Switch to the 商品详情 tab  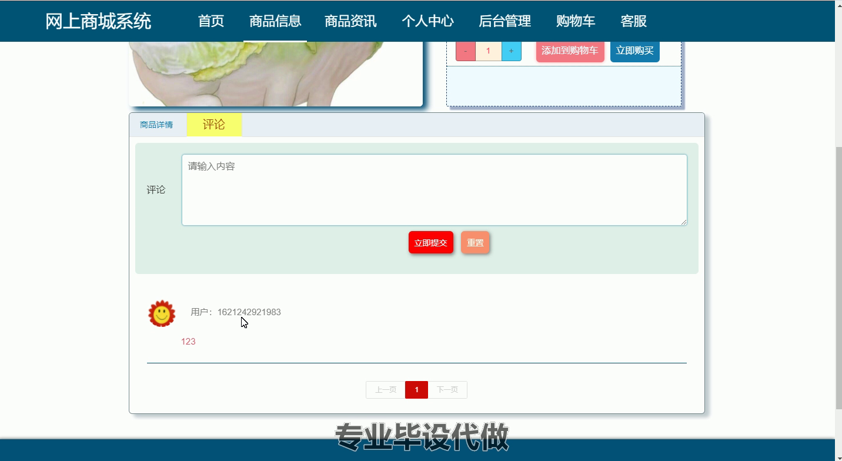156,125
